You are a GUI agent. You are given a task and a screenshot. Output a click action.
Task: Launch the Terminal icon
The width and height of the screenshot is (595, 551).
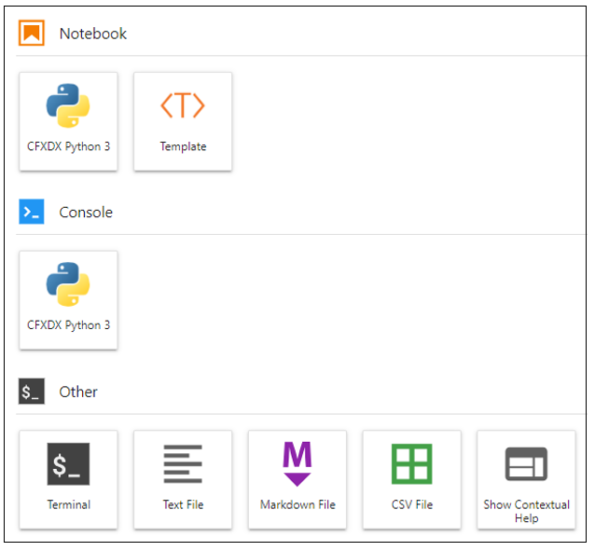coord(68,463)
